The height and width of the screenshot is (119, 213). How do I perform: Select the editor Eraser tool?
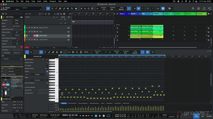click(53, 52)
